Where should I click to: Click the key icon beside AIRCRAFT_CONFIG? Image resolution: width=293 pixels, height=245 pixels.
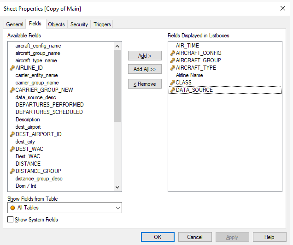(172, 53)
